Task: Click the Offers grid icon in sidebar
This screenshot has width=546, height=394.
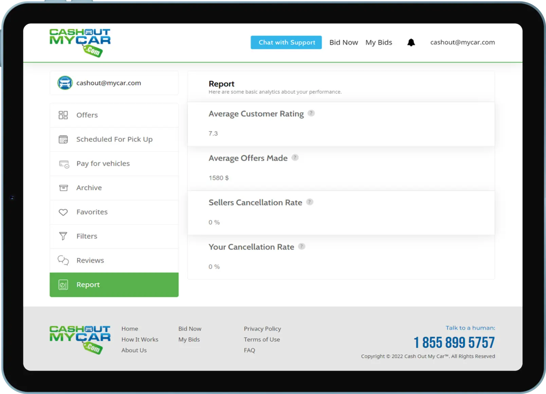Action: tap(63, 115)
